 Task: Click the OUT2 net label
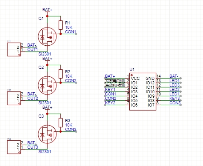click(x=32, y=99)
